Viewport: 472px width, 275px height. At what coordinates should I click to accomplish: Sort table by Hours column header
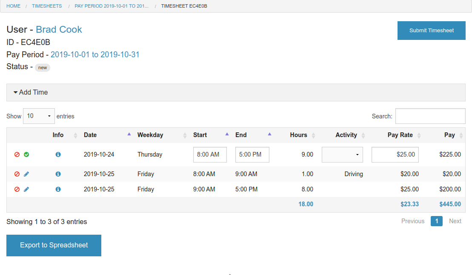pyautogui.click(x=298, y=135)
